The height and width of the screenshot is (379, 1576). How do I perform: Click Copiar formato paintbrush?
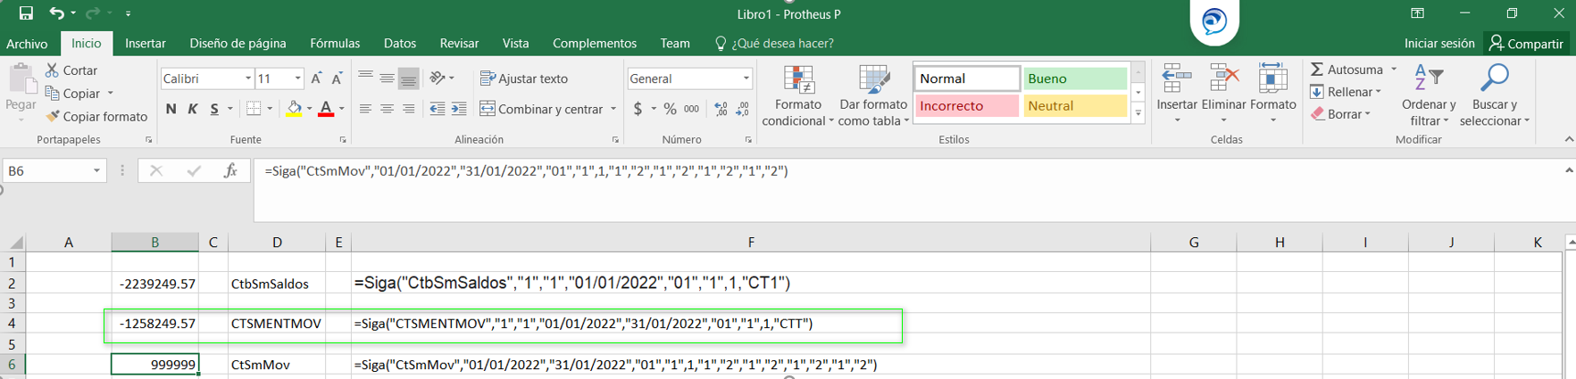click(x=96, y=116)
